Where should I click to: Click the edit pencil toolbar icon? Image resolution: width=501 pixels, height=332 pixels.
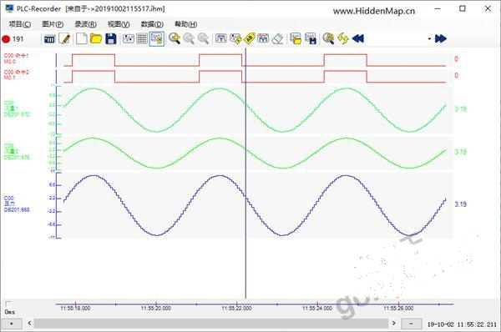point(65,39)
